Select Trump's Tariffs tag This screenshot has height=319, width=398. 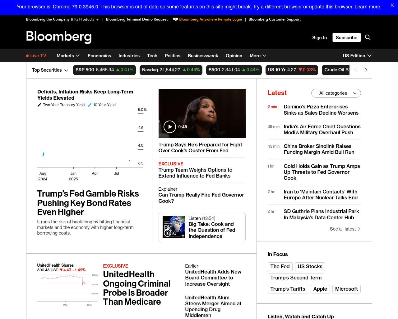pyautogui.click(x=288, y=289)
